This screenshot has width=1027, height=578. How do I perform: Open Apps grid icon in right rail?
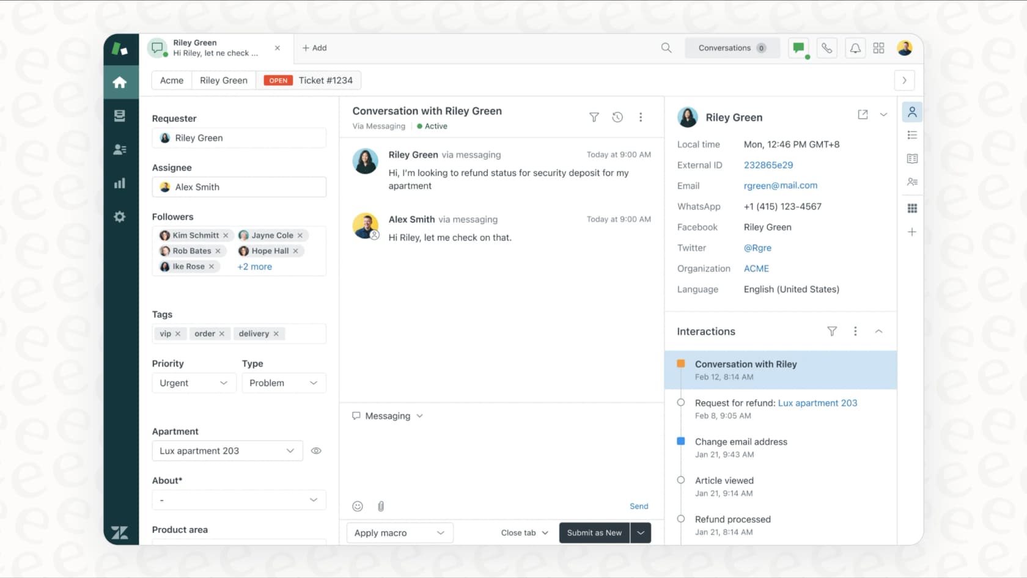click(x=912, y=208)
